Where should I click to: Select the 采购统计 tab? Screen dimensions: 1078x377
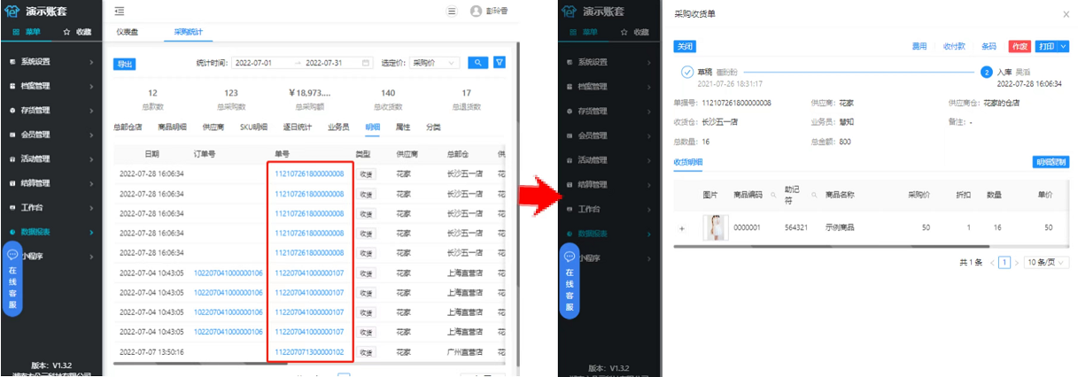(x=187, y=32)
